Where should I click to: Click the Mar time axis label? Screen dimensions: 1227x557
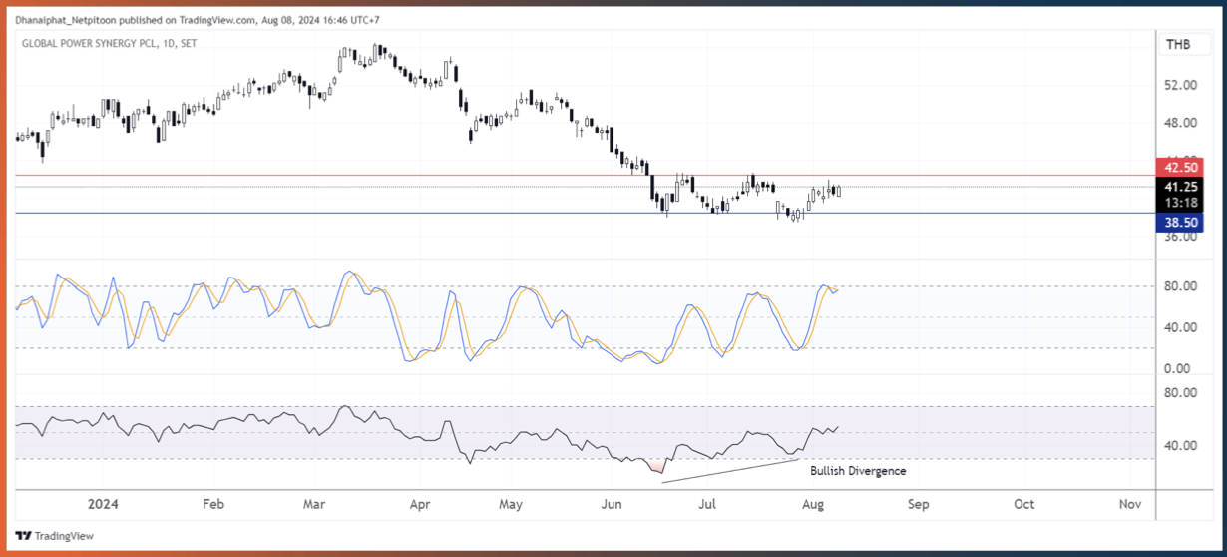coord(315,504)
